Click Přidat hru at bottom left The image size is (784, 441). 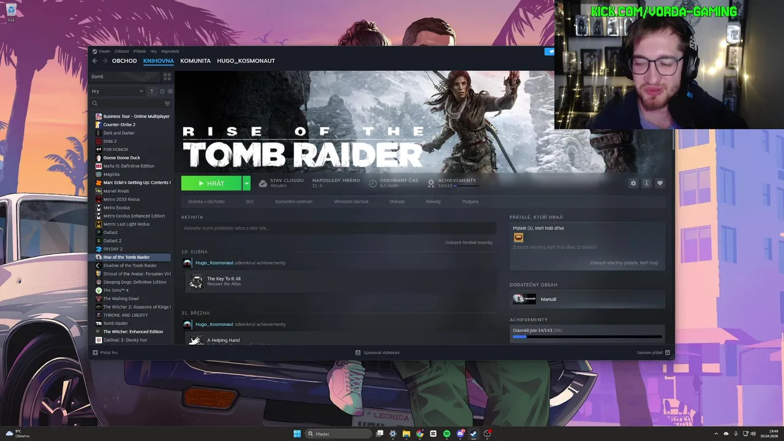coord(105,353)
